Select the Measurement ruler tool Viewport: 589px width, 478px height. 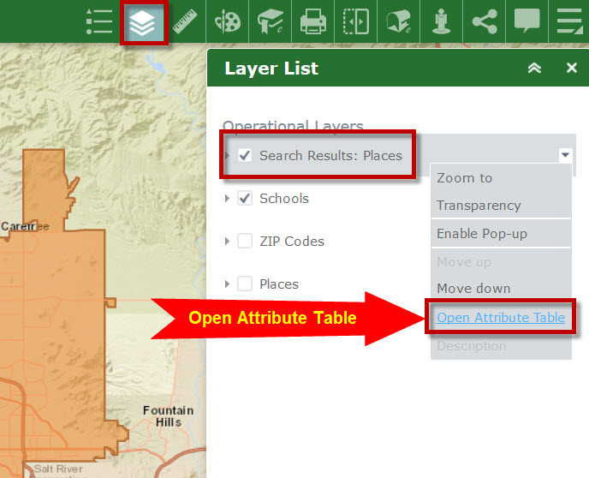(185, 21)
